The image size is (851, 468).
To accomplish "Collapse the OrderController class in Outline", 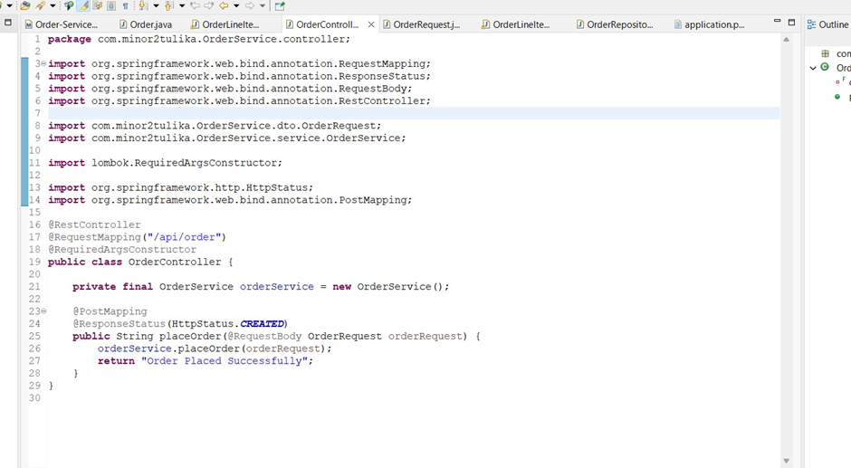I will (813, 68).
